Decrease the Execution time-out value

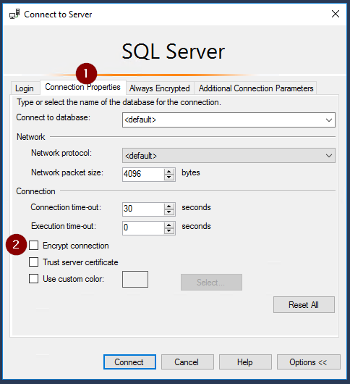pos(169,231)
